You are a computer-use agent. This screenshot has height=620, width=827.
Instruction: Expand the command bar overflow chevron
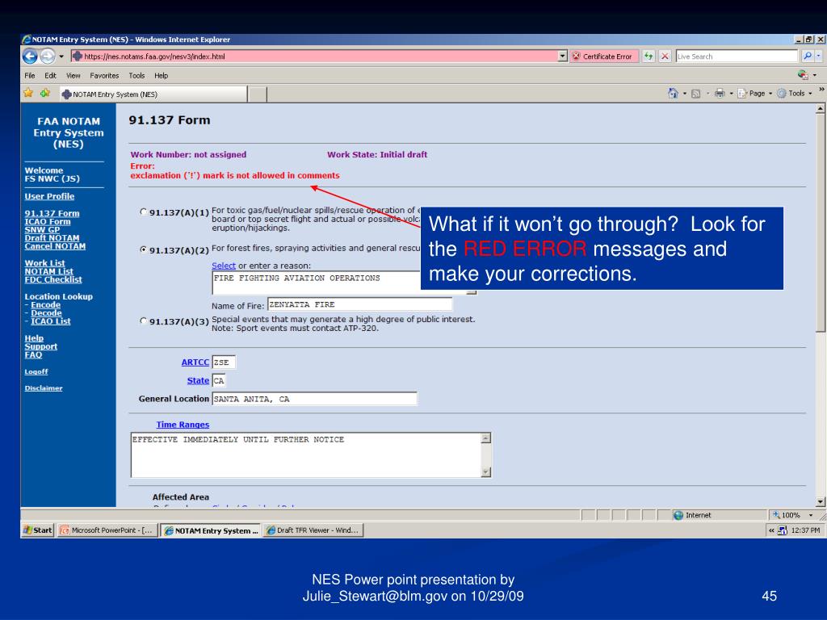pos(821,90)
